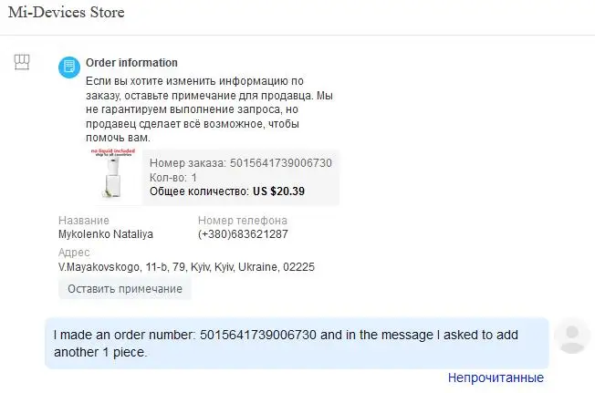Click the Общее количество label
This screenshot has width=595, height=393.
point(199,191)
